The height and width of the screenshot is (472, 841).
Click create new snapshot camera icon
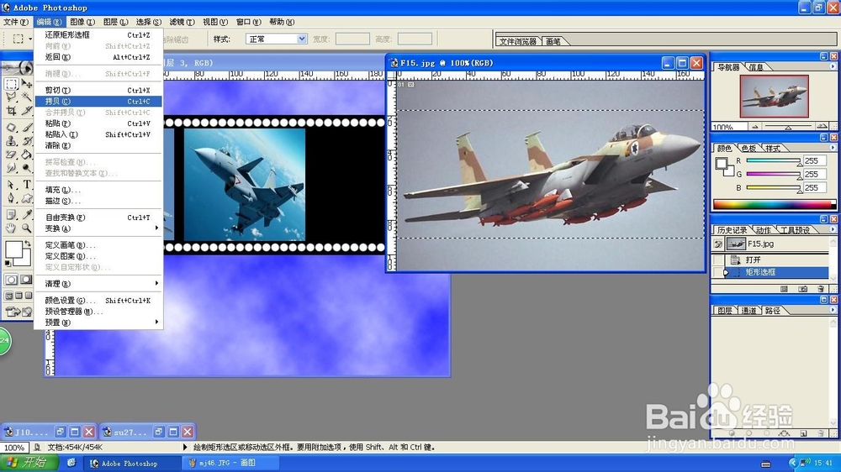pos(802,289)
